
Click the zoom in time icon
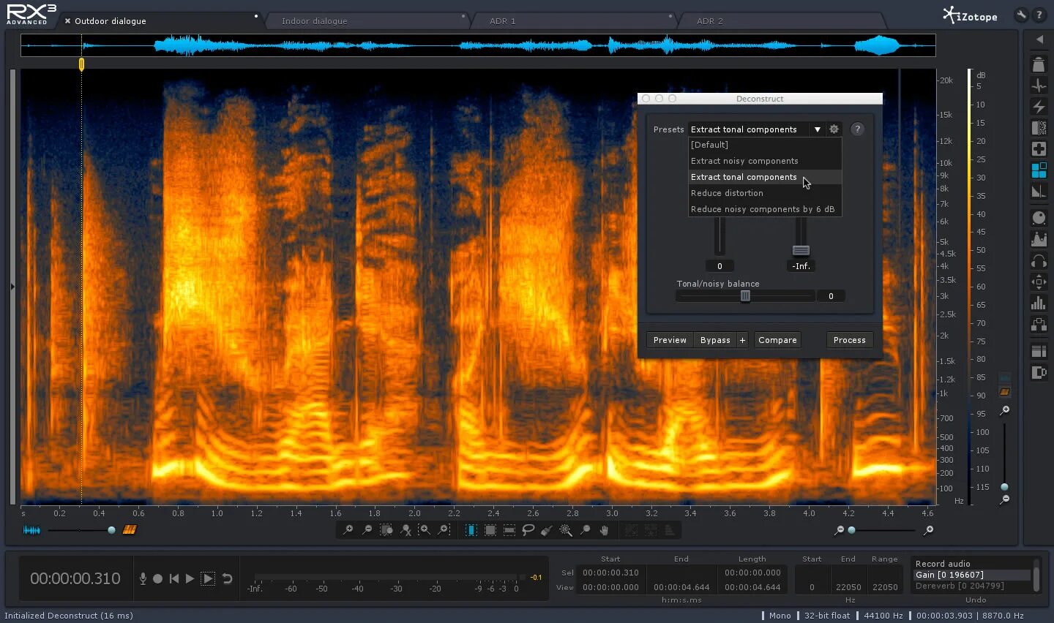pyautogui.click(x=348, y=530)
